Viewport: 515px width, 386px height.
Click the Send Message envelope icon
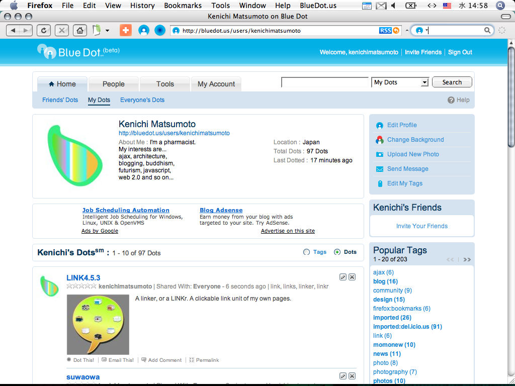tap(380, 169)
